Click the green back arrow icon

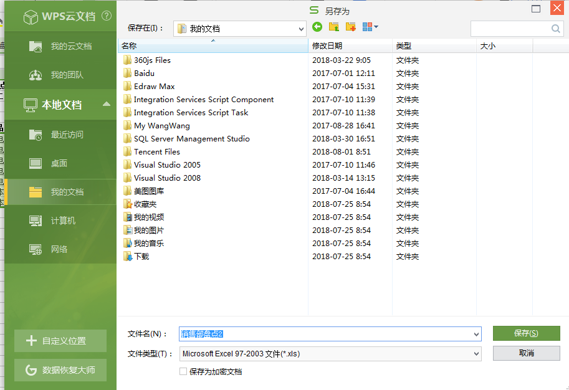click(x=317, y=27)
